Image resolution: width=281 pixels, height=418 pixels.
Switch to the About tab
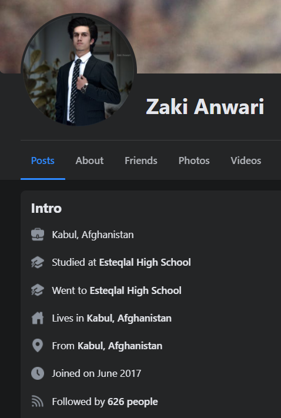(x=89, y=160)
